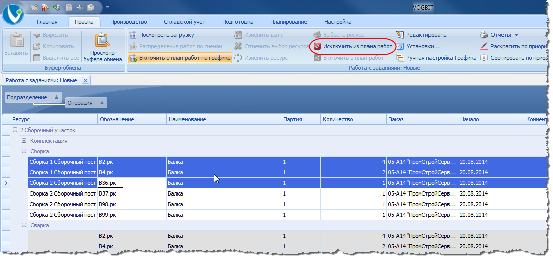The height and width of the screenshot is (258, 553).
Task: Click the Вырезать scissors icon in ribbon
Action: [x=37, y=35]
